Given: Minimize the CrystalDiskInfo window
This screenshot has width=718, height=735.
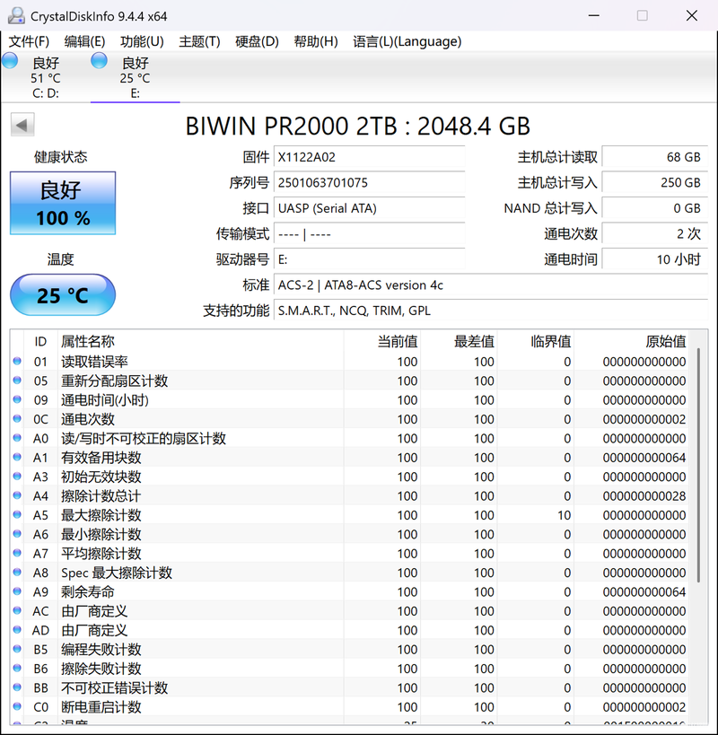Looking at the screenshot, I should [x=594, y=15].
